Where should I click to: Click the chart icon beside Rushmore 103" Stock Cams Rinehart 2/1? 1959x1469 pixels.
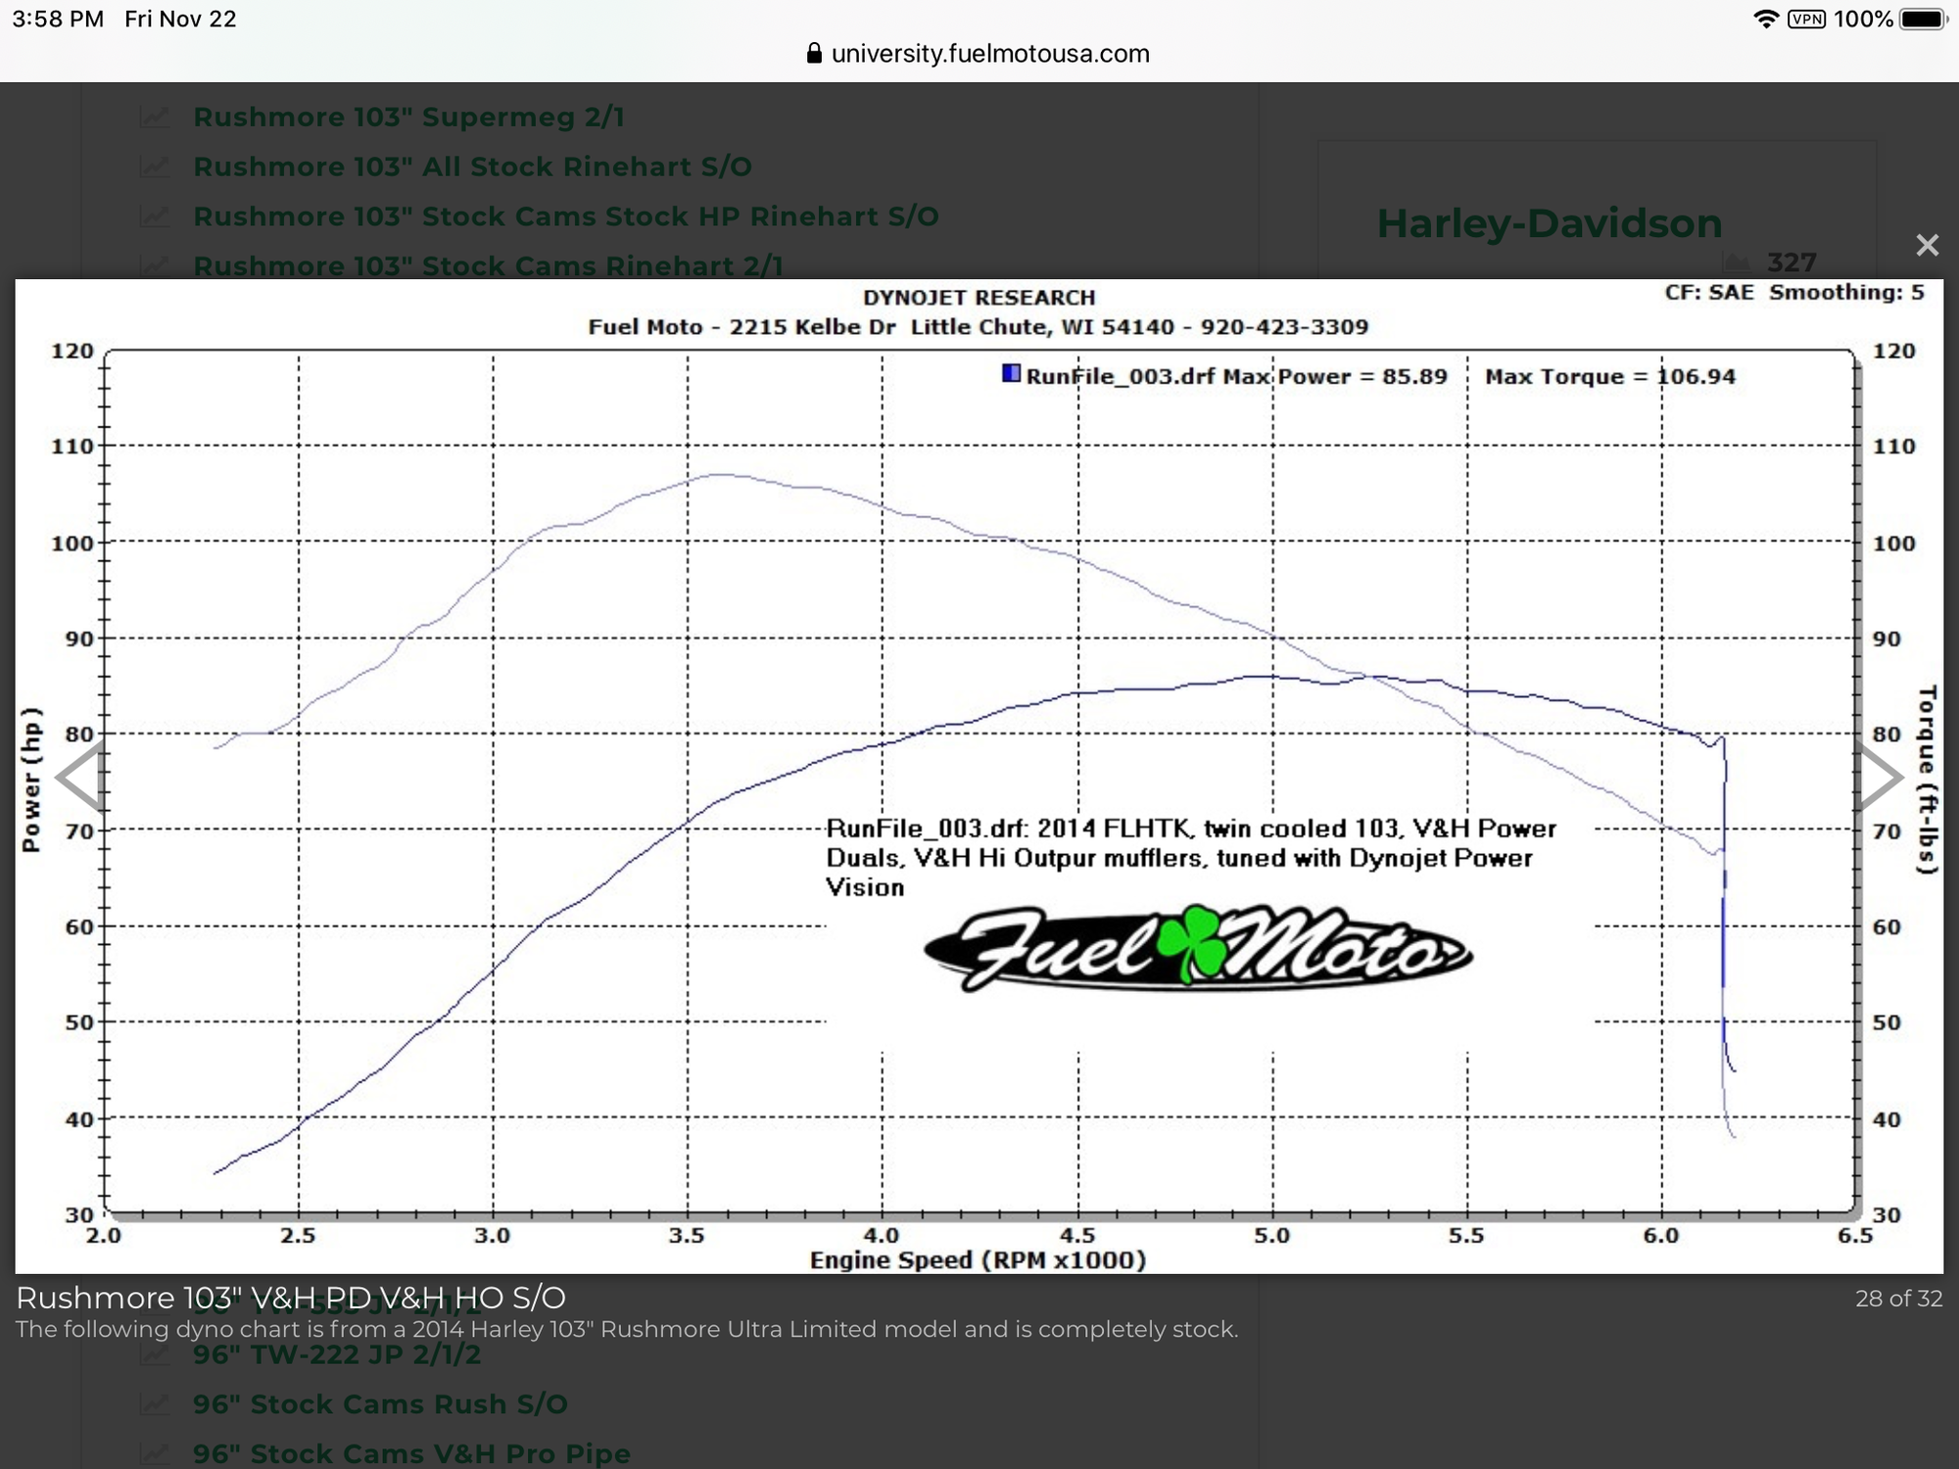click(157, 265)
